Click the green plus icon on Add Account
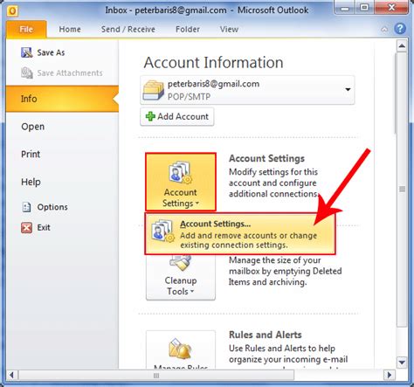 [150, 116]
